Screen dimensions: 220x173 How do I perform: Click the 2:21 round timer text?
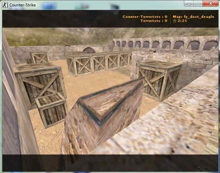point(182,21)
